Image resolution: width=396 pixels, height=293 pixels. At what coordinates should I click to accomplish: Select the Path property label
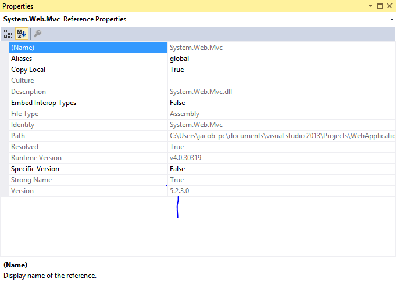18,136
